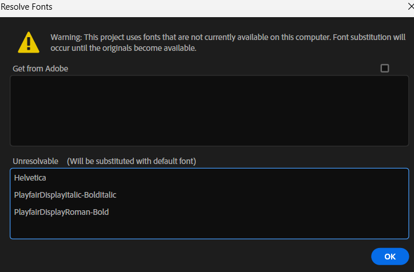Click the OK button
The image size is (414, 272).
389,257
